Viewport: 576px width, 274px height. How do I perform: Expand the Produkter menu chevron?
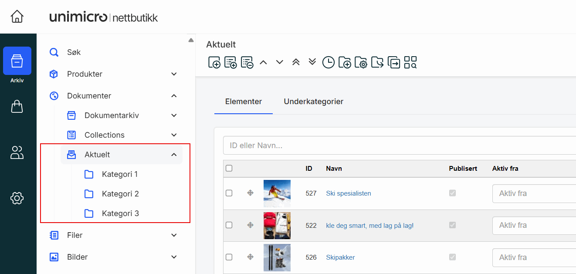coord(174,74)
